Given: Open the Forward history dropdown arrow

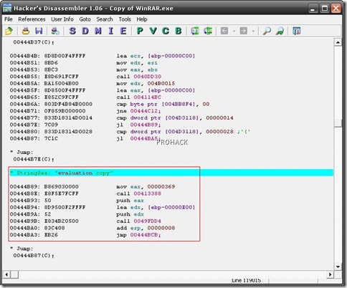Looking at the screenshot, I should [x=253, y=31].
